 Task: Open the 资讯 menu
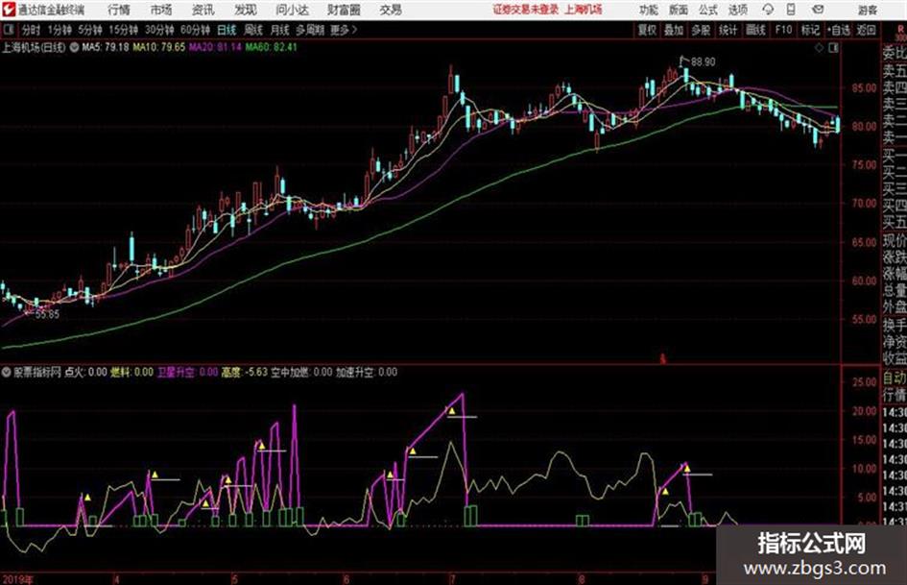click(x=203, y=10)
